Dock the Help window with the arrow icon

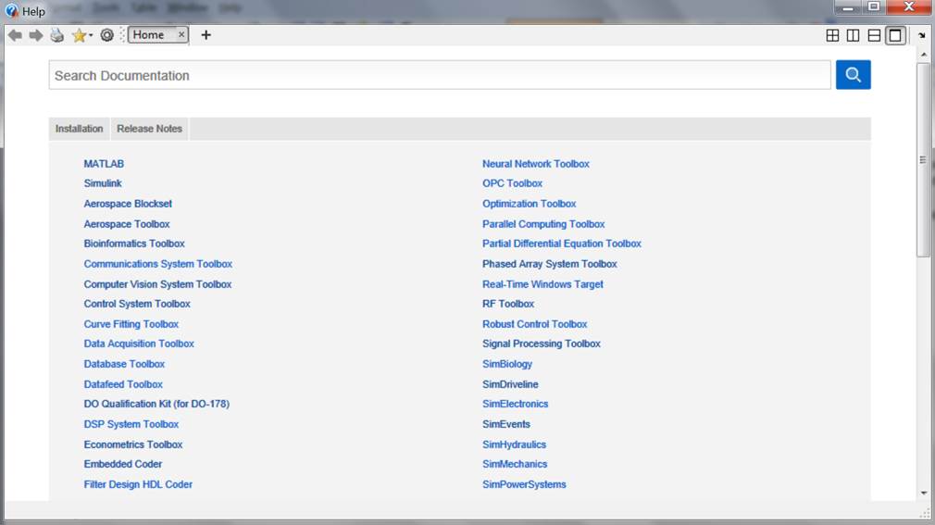click(x=922, y=35)
